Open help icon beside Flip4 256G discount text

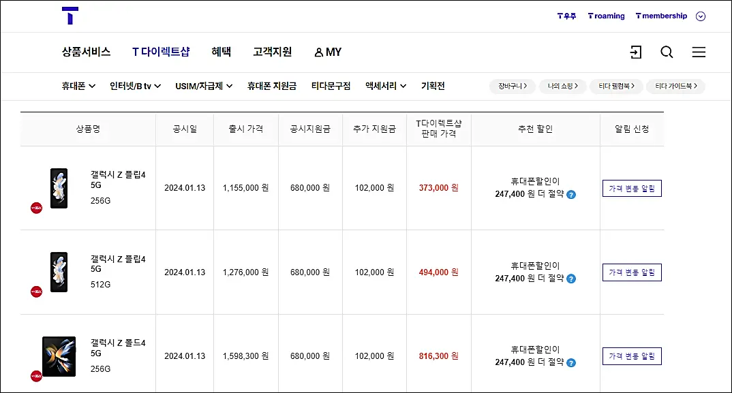(571, 194)
